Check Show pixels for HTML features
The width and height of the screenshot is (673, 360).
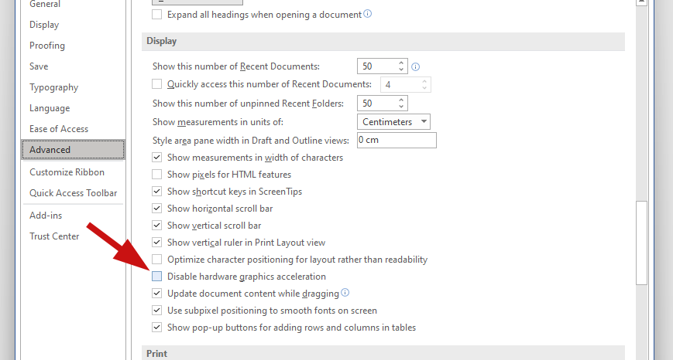tap(156, 175)
